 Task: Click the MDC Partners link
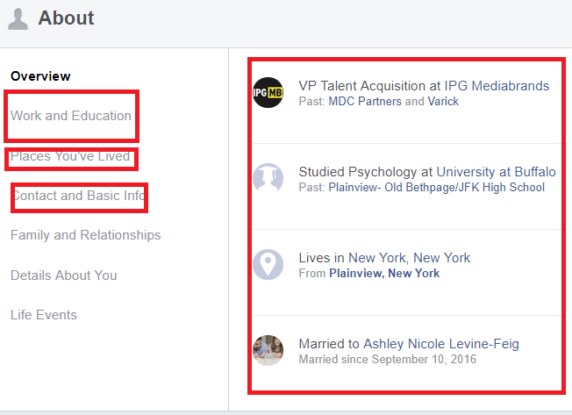[365, 102]
